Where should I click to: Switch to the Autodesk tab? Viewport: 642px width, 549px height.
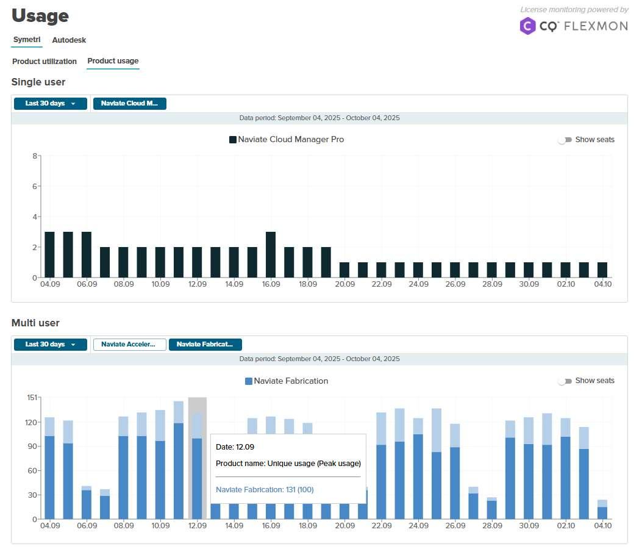[69, 40]
